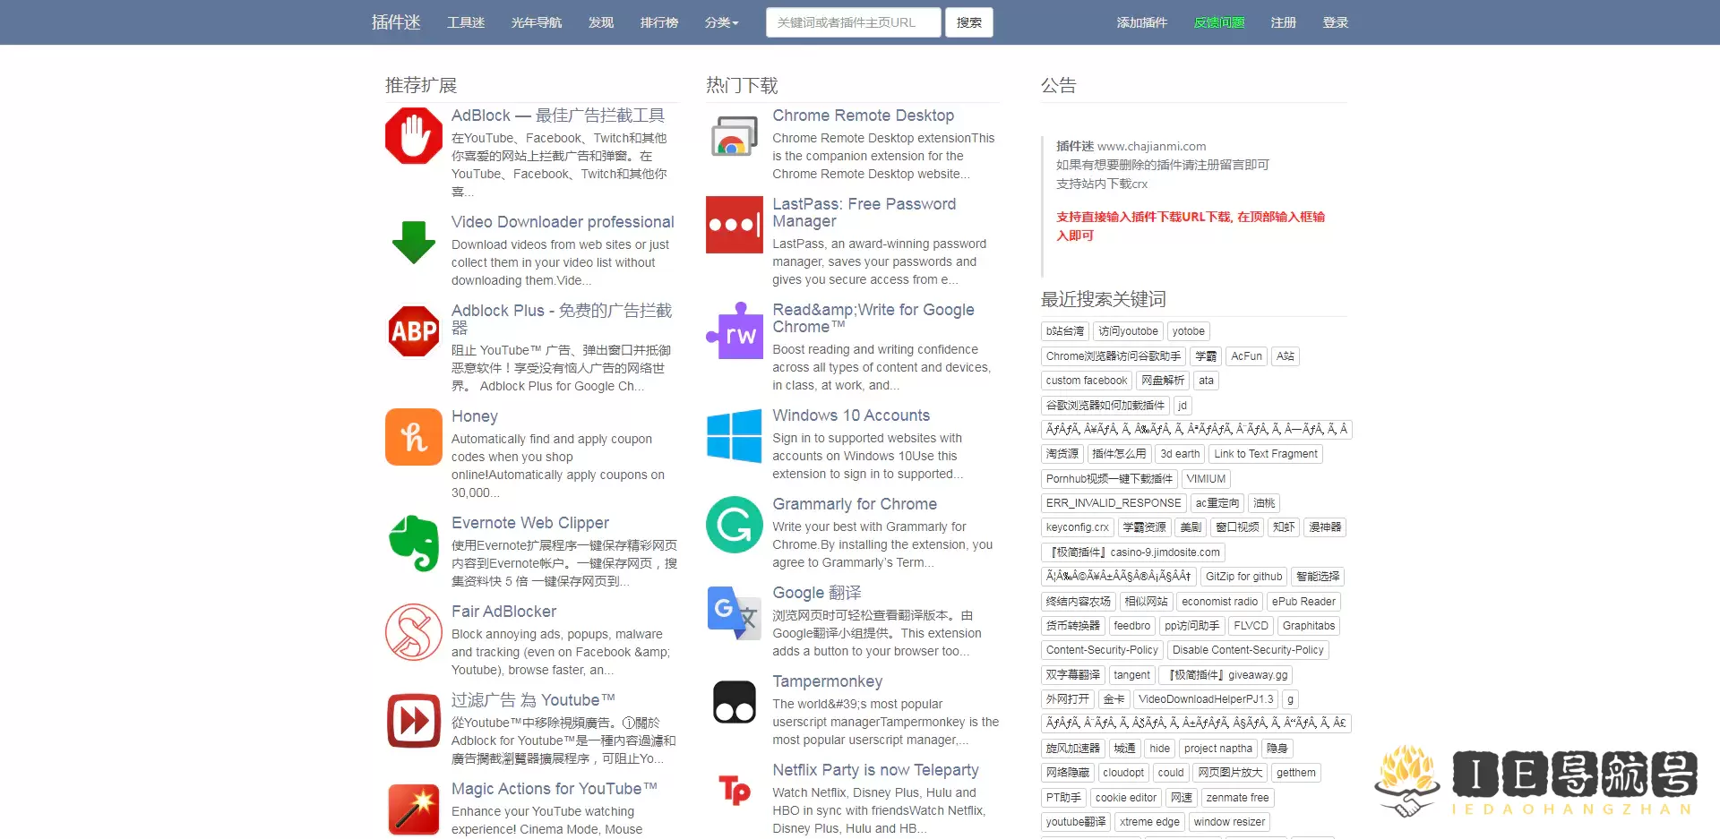The image size is (1720, 839).
Task: Select the feedbro keyword tag
Action: click(x=1132, y=626)
